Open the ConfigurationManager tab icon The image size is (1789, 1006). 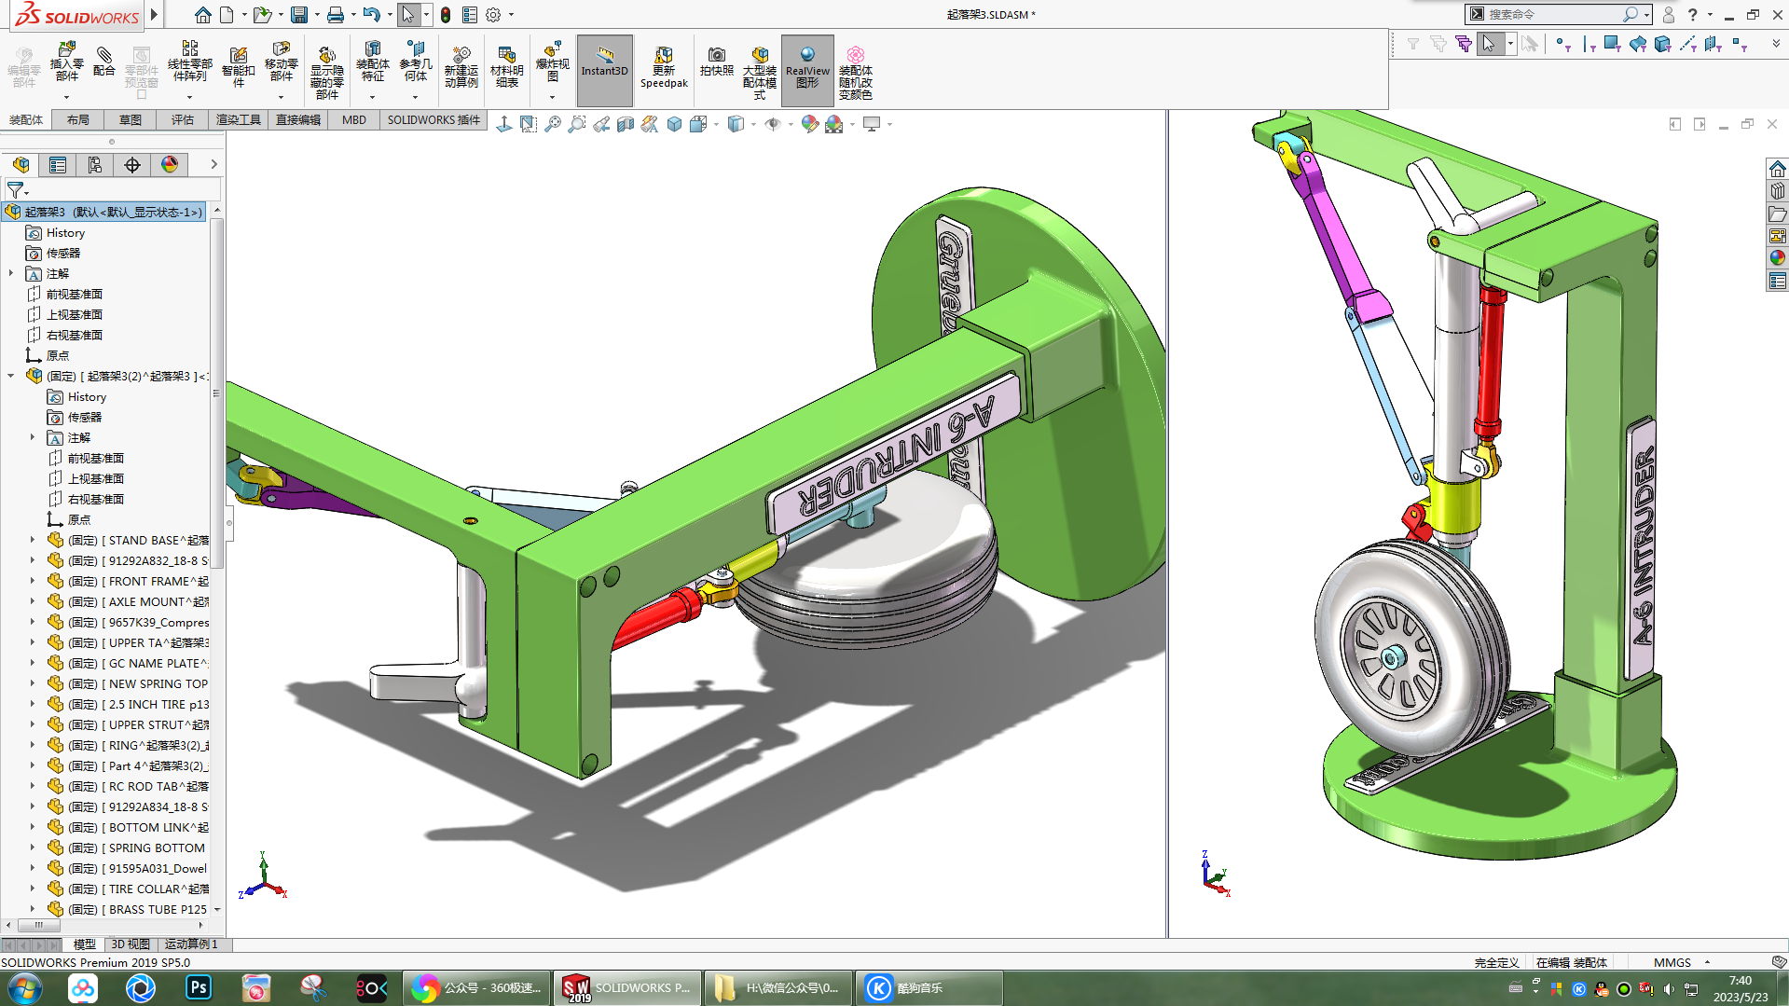click(95, 165)
